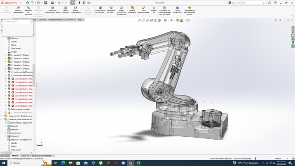Open the Vistas 3D bottom tab
295x166 pixels.
25,156
